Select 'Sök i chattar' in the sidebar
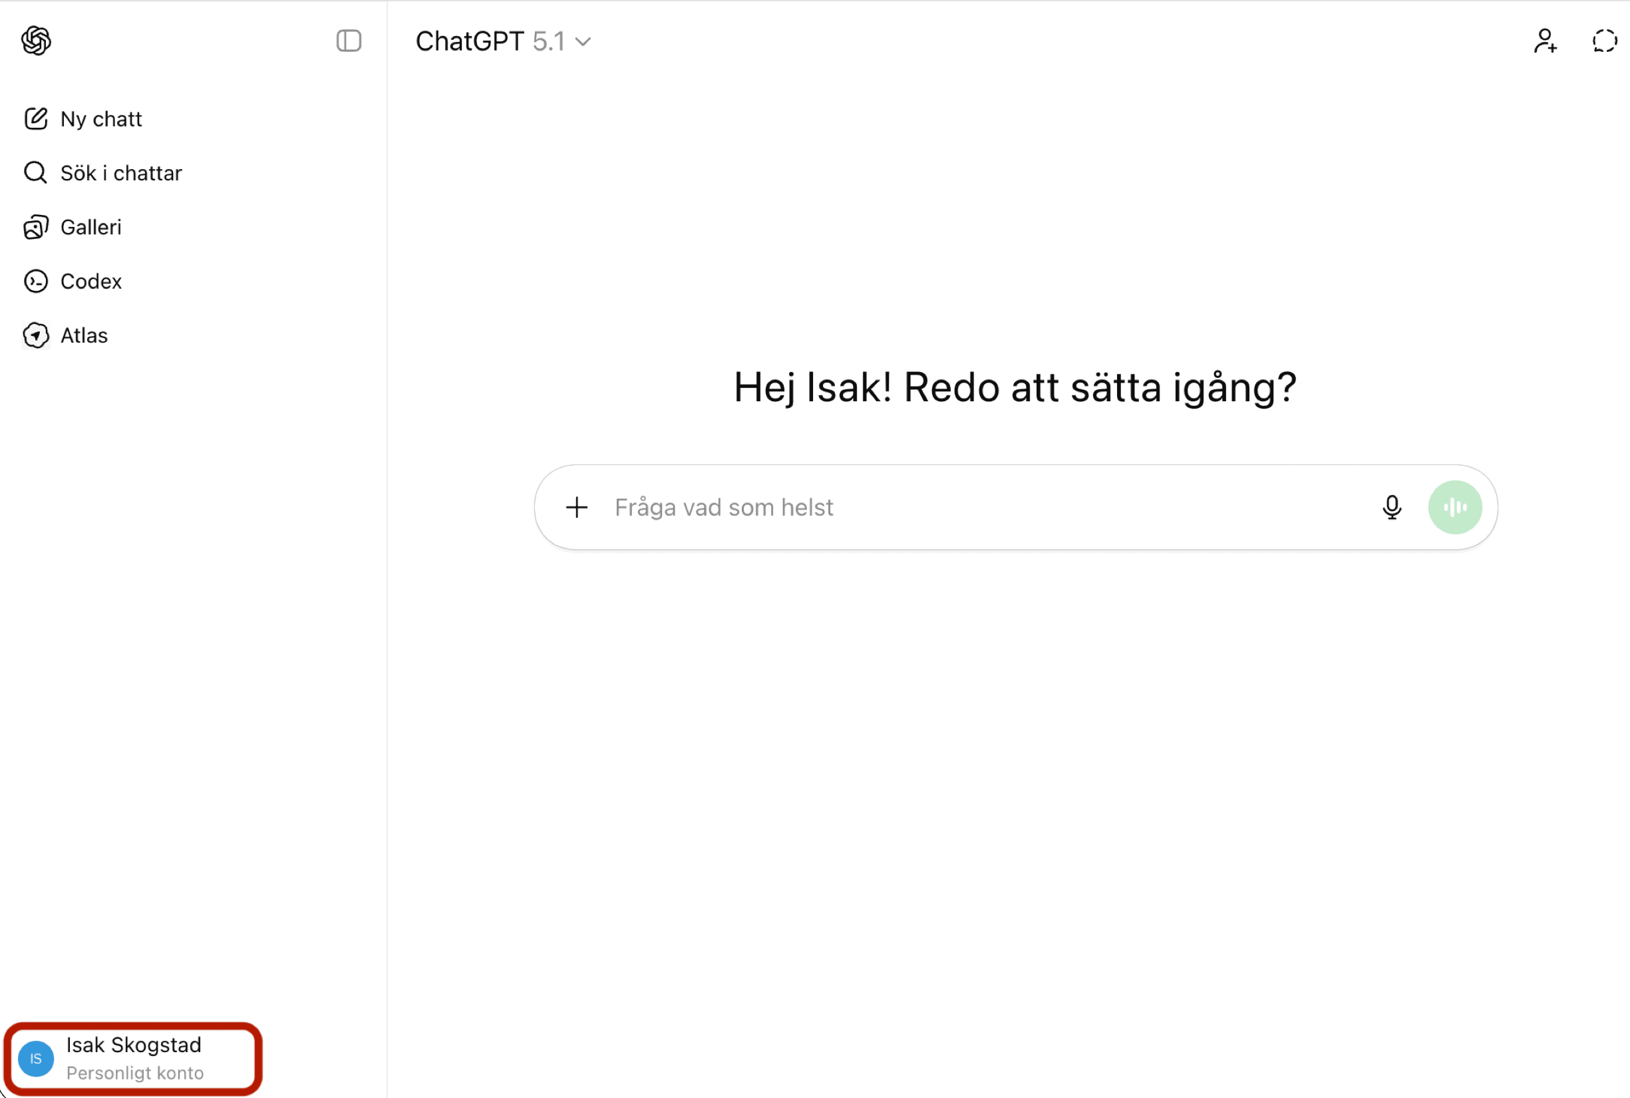The image size is (1630, 1098). (x=121, y=172)
